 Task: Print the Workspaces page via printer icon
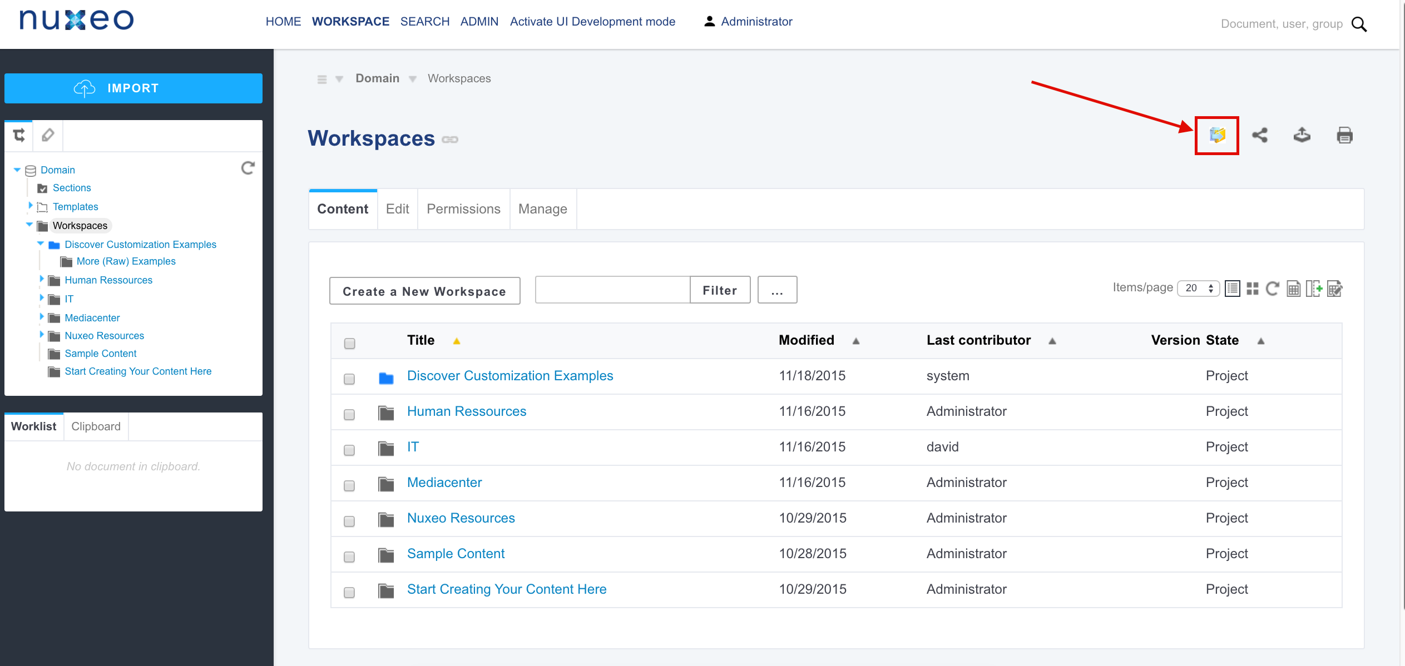1344,135
